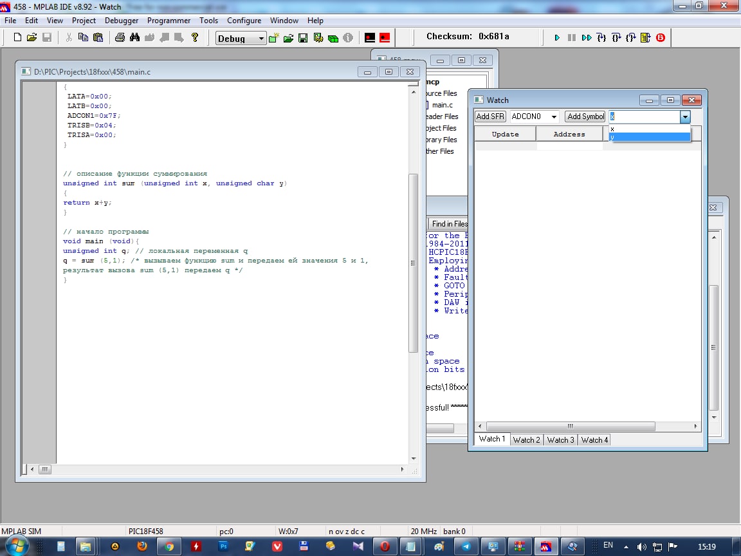Open Photoshop from the taskbar

223,546
